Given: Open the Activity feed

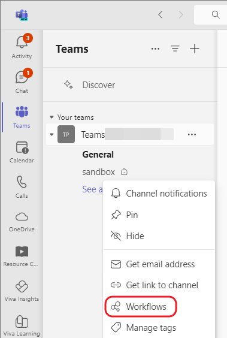Looking at the screenshot, I should (22, 47).
